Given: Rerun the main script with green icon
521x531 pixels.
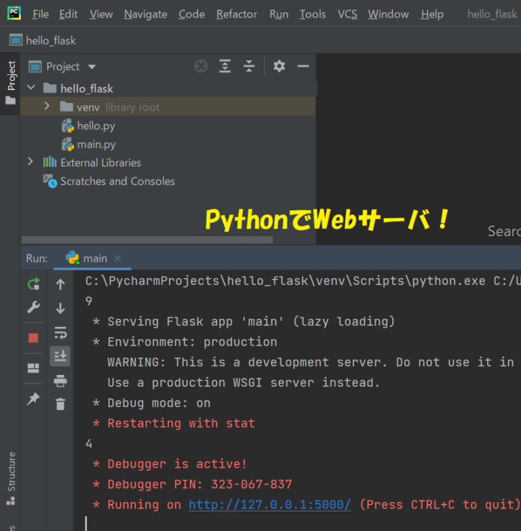Looking at the screenshot, I should [33, 284].
